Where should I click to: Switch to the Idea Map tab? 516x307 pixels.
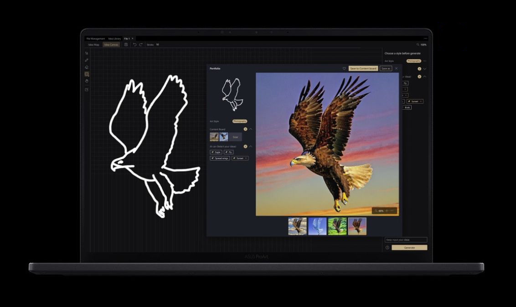point(93,45)
